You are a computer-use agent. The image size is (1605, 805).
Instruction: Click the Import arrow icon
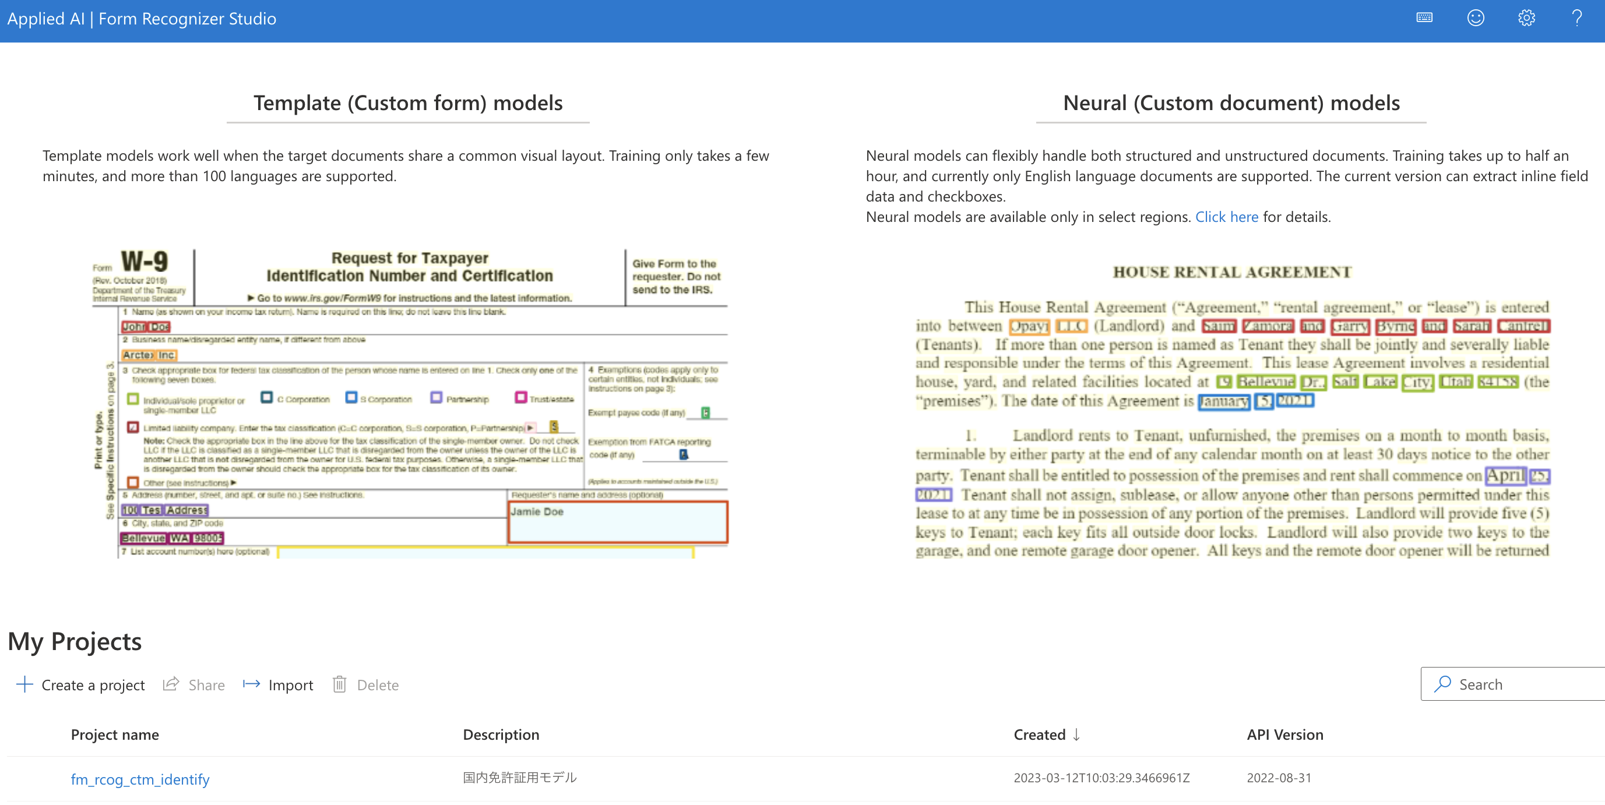click(251, 684)
